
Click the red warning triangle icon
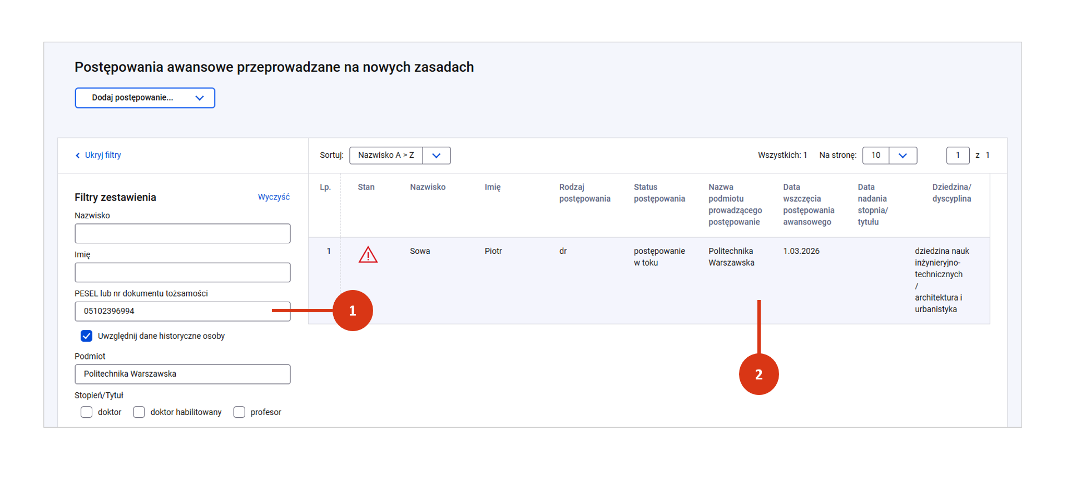[x=368, y=255]
